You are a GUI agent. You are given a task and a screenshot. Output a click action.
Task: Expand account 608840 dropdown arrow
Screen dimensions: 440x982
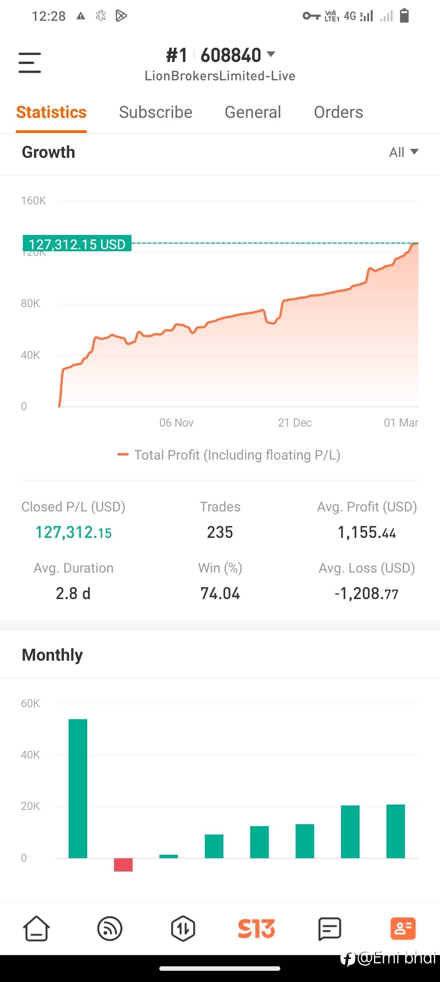coord(271,54)
